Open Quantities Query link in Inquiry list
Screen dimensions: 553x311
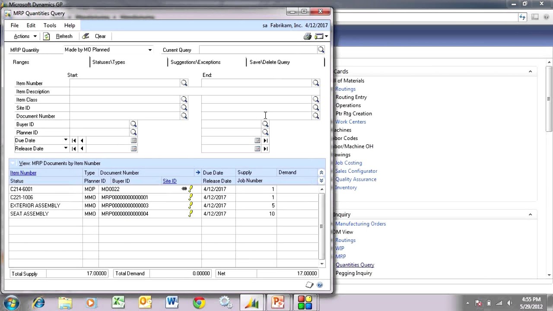355,265
